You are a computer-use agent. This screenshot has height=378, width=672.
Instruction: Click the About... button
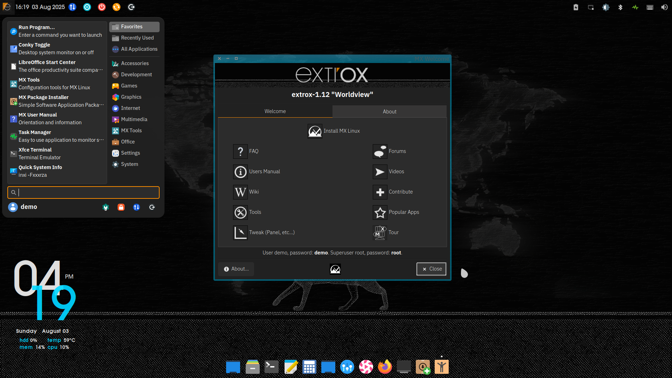[236, 269]
